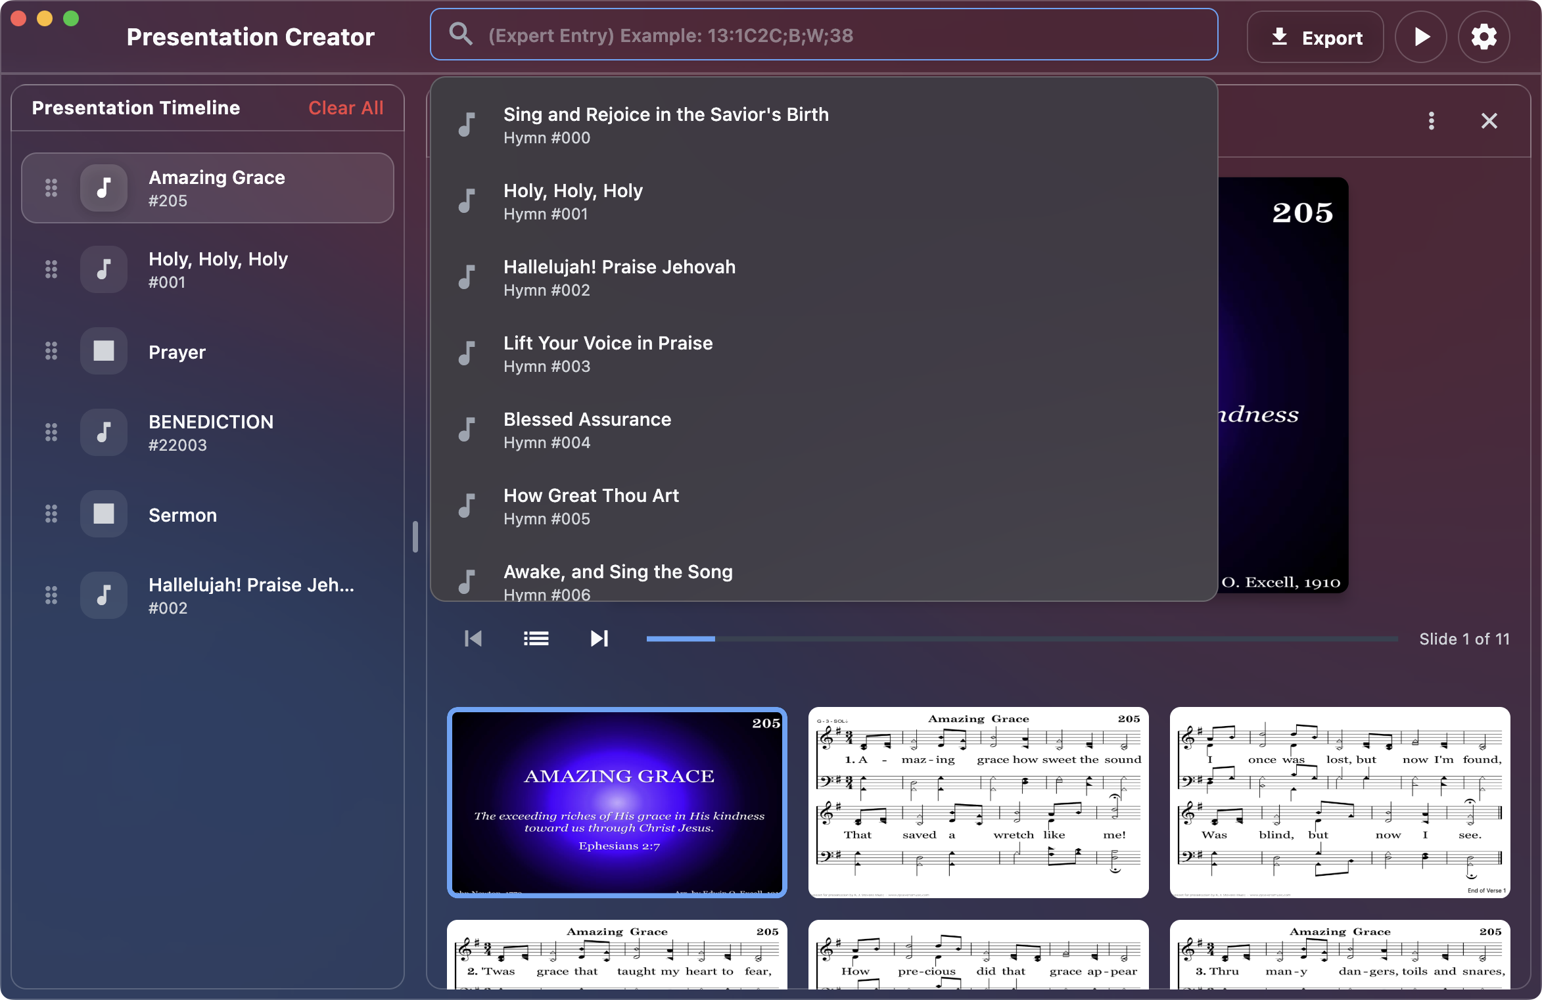Jump back with the previous slide icon
1542x1000 pixels.
coord(472,638)
